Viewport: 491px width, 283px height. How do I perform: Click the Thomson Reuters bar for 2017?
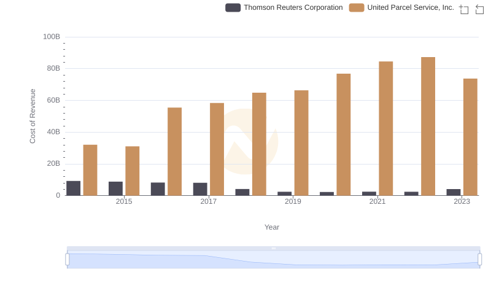(200, 189)
